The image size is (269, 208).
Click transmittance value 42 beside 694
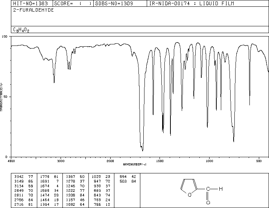pyautogui.click(x=134, y=177)
